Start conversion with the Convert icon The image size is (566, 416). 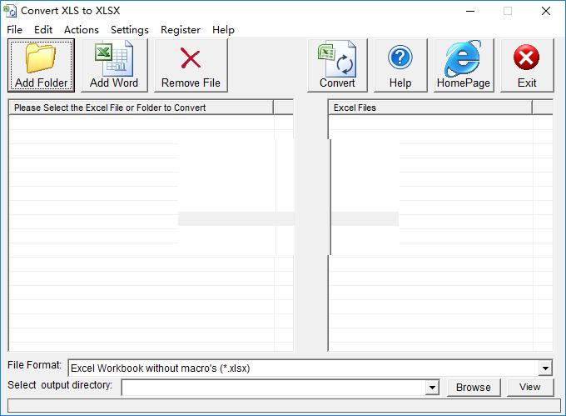(x=337, y=59)
